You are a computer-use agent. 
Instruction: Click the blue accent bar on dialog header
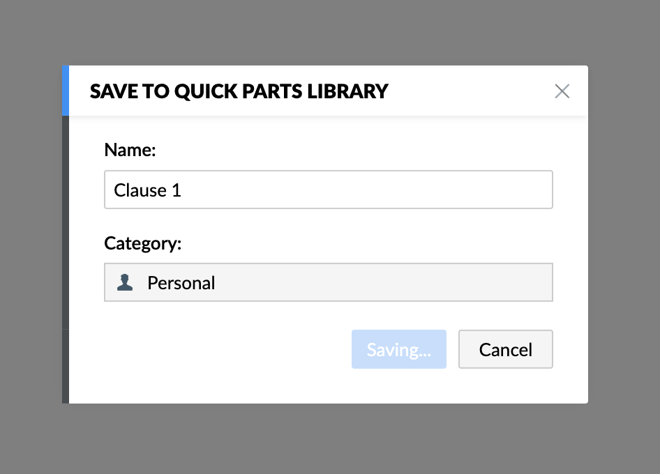tap(66, 91)
